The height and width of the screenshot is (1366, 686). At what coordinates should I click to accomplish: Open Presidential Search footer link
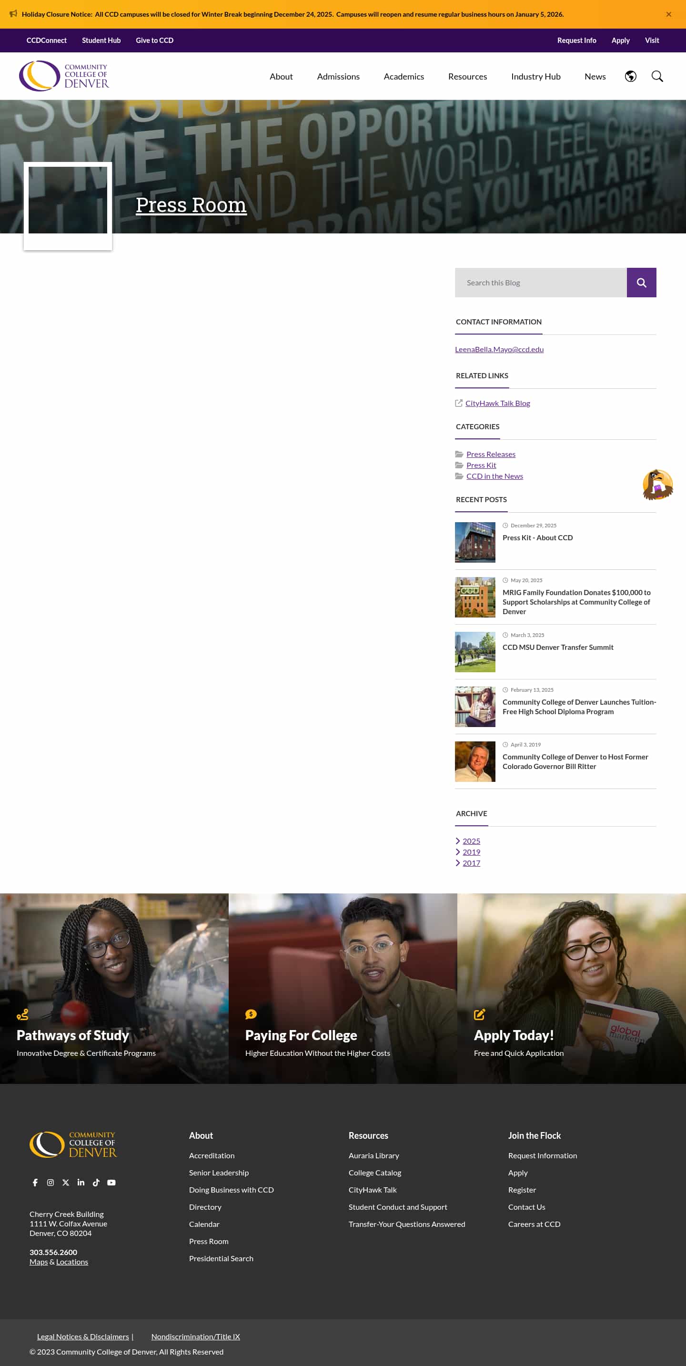click(x=221, y=1258)
